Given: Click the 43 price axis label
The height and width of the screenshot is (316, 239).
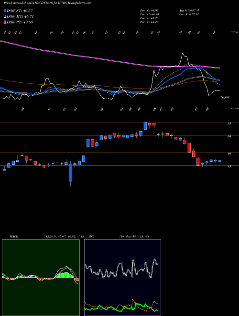Looking at the screenshot, I should point(229,167).
